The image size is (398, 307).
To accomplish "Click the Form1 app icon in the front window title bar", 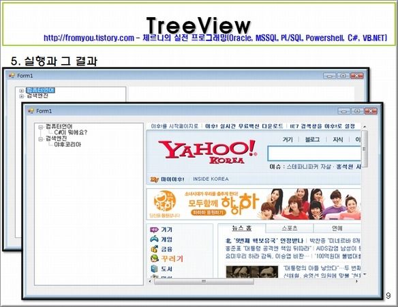I will [31, 111].
